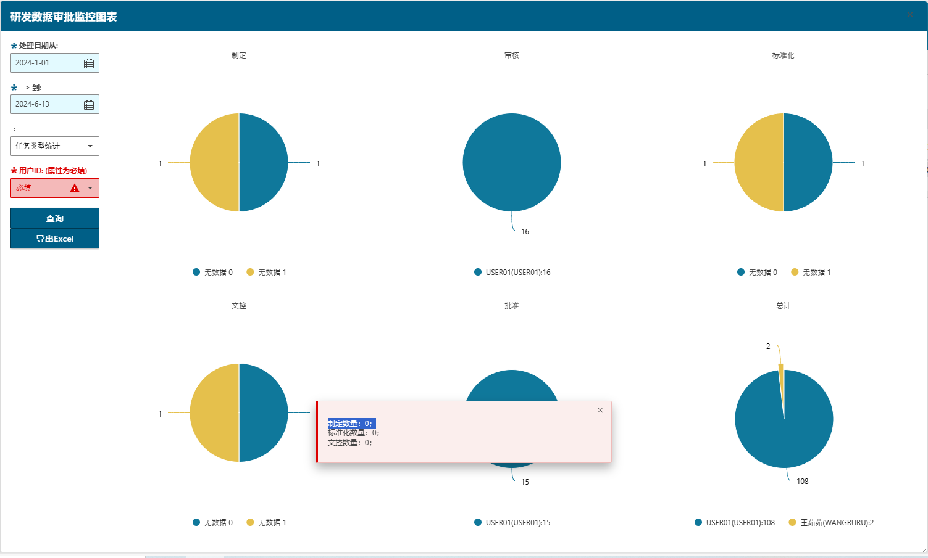Click the 108 value label under 总计 pie
This screenshot has width=928, height=558.
[803, 482]
